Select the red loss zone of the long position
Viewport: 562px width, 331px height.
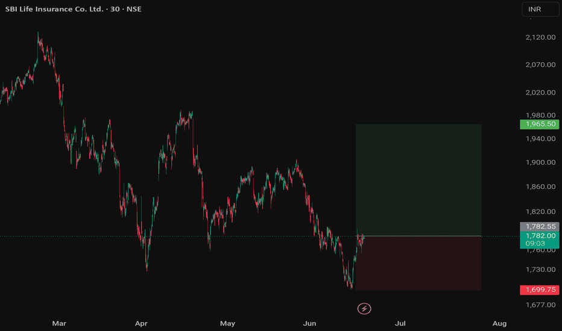coord(418,263)
